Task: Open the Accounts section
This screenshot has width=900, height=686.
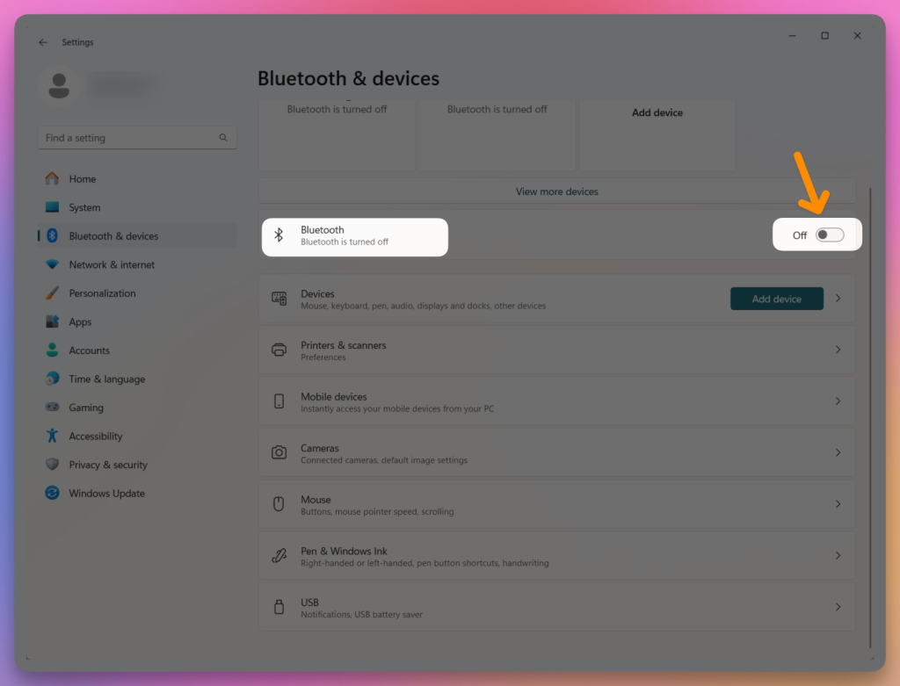Action: (137, 350)
